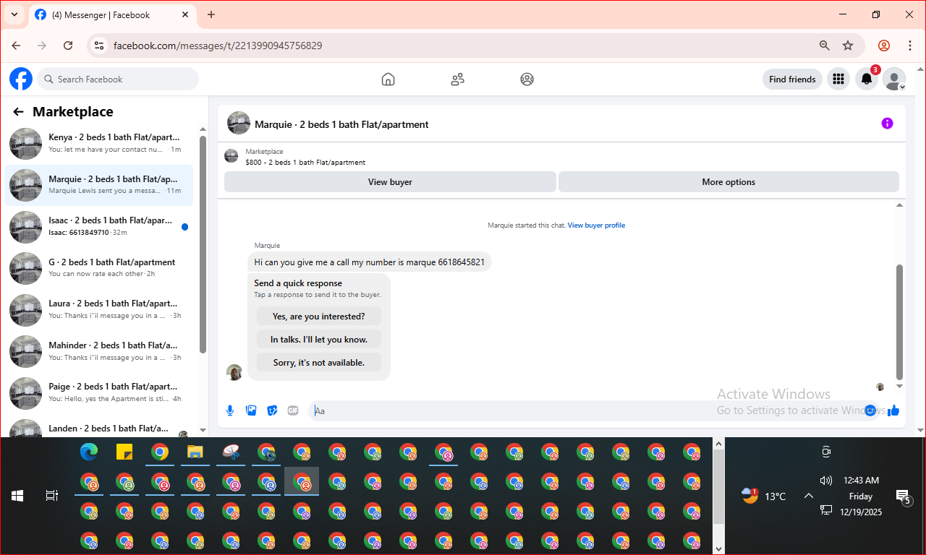Viewport: 926px width, 555px height.
Task: Open View buyer profile link
Action: tap(596, 225)
